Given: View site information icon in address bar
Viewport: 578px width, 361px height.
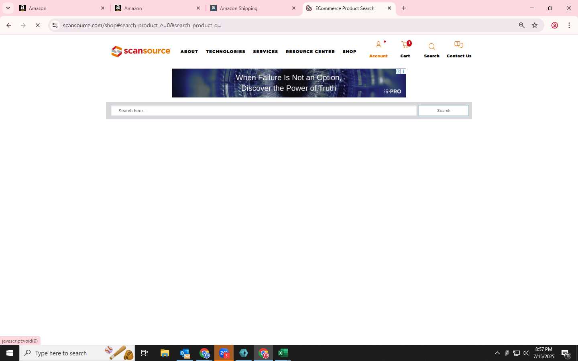Looking at the screenshot, I should (x=55, y=25).
